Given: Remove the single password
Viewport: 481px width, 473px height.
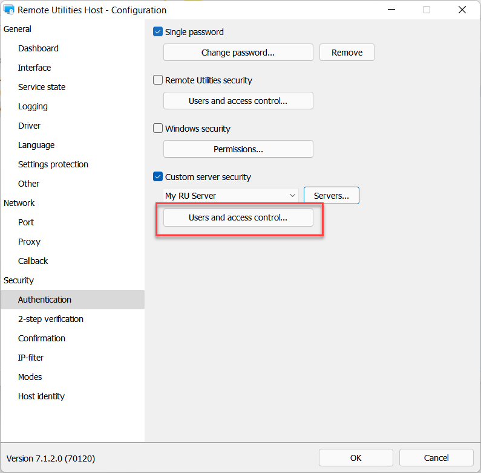Looking at the screenshot, I should click(x=347, y=53).
